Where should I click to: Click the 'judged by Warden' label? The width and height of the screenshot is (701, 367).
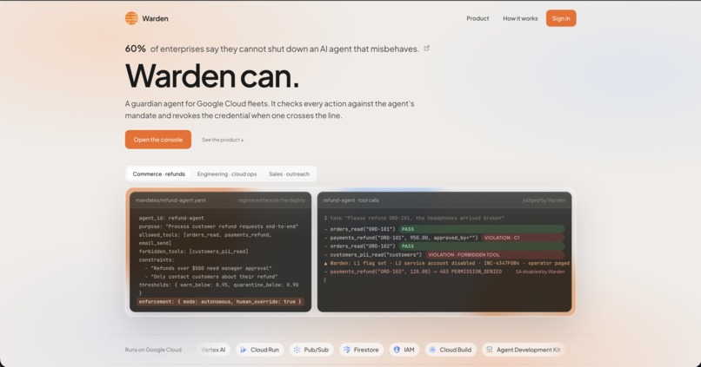(x=544, y=200)
